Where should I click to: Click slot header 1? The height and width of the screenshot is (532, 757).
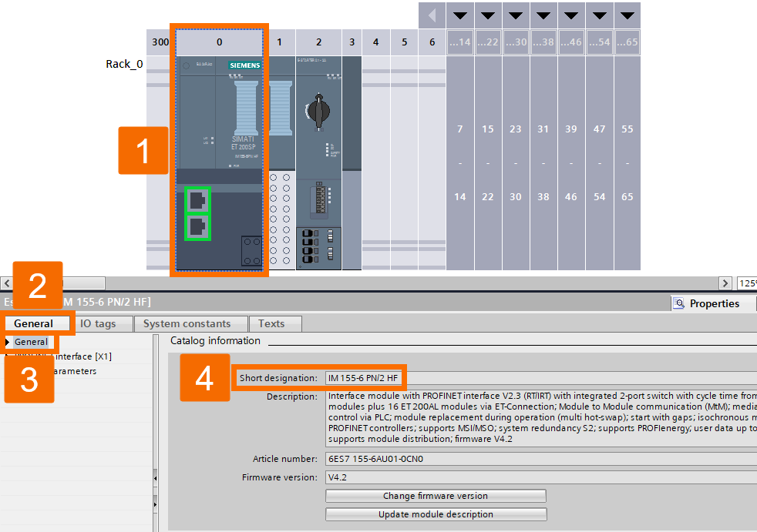[280, 42]
